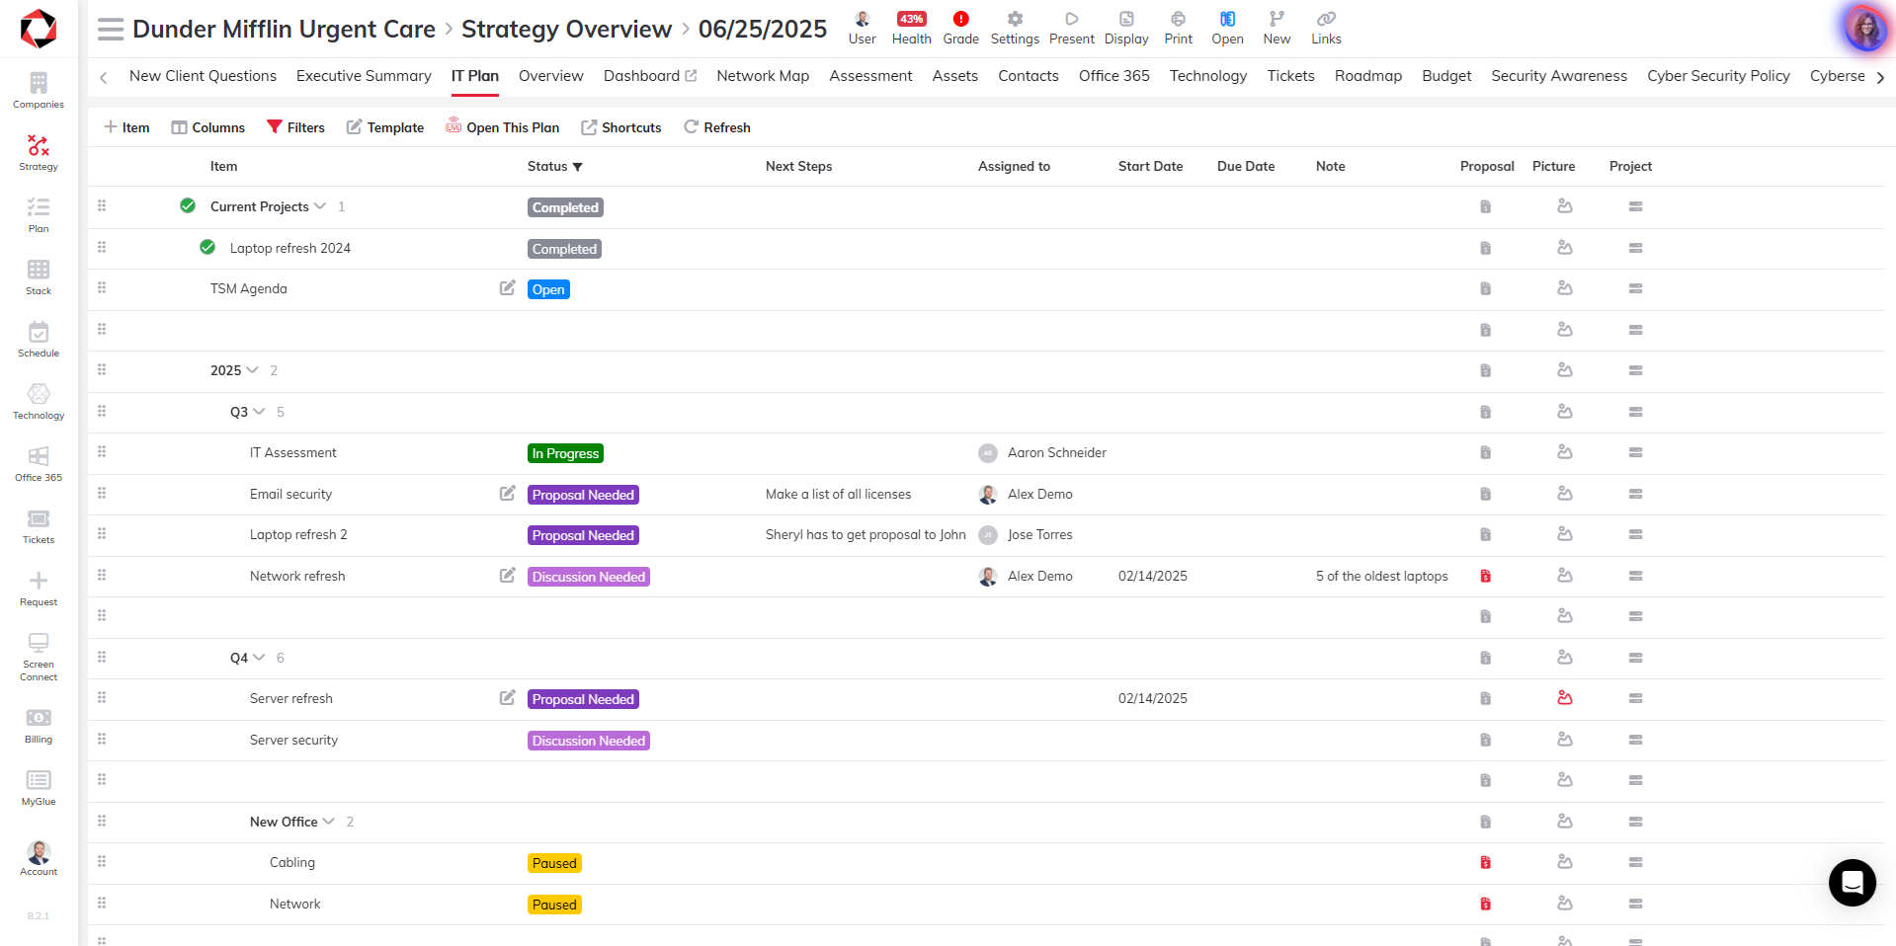Open the Columns chooser
This screenshot has width=1896, height=946.
pos(207,127)
